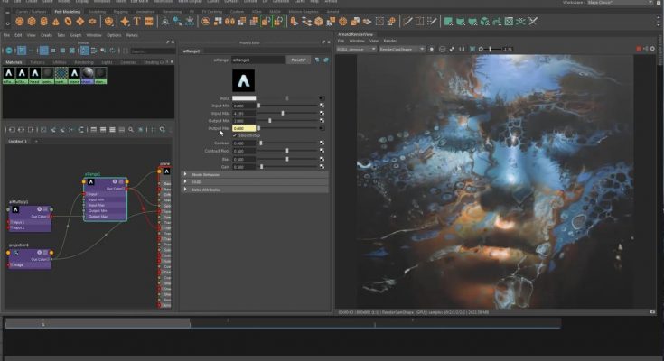
Task: Create a polygon plane from the shelf
Action: pyautogui.click(x=80, y=21)
